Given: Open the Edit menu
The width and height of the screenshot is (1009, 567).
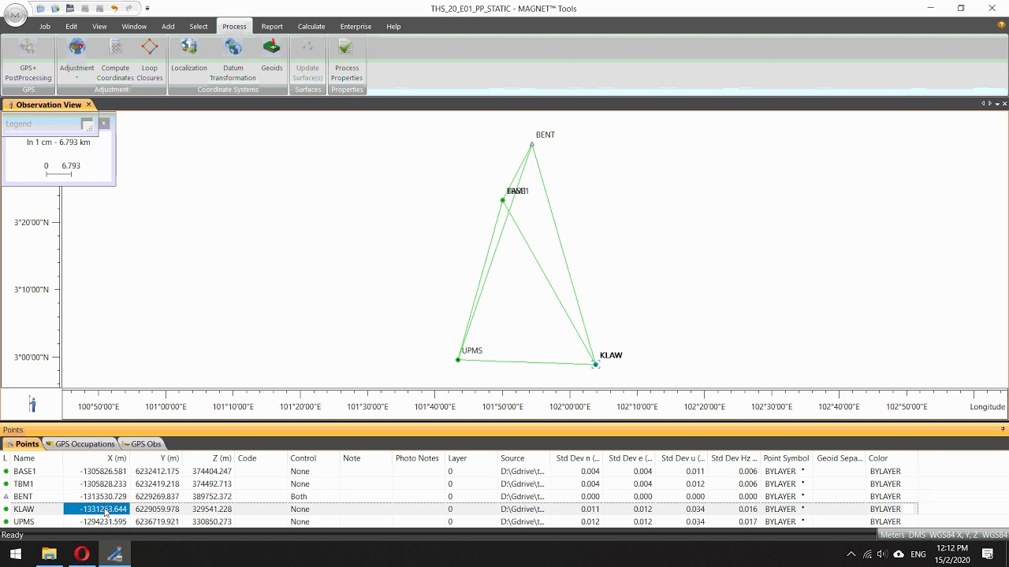Looking at the screenshot, I should 71,26.
